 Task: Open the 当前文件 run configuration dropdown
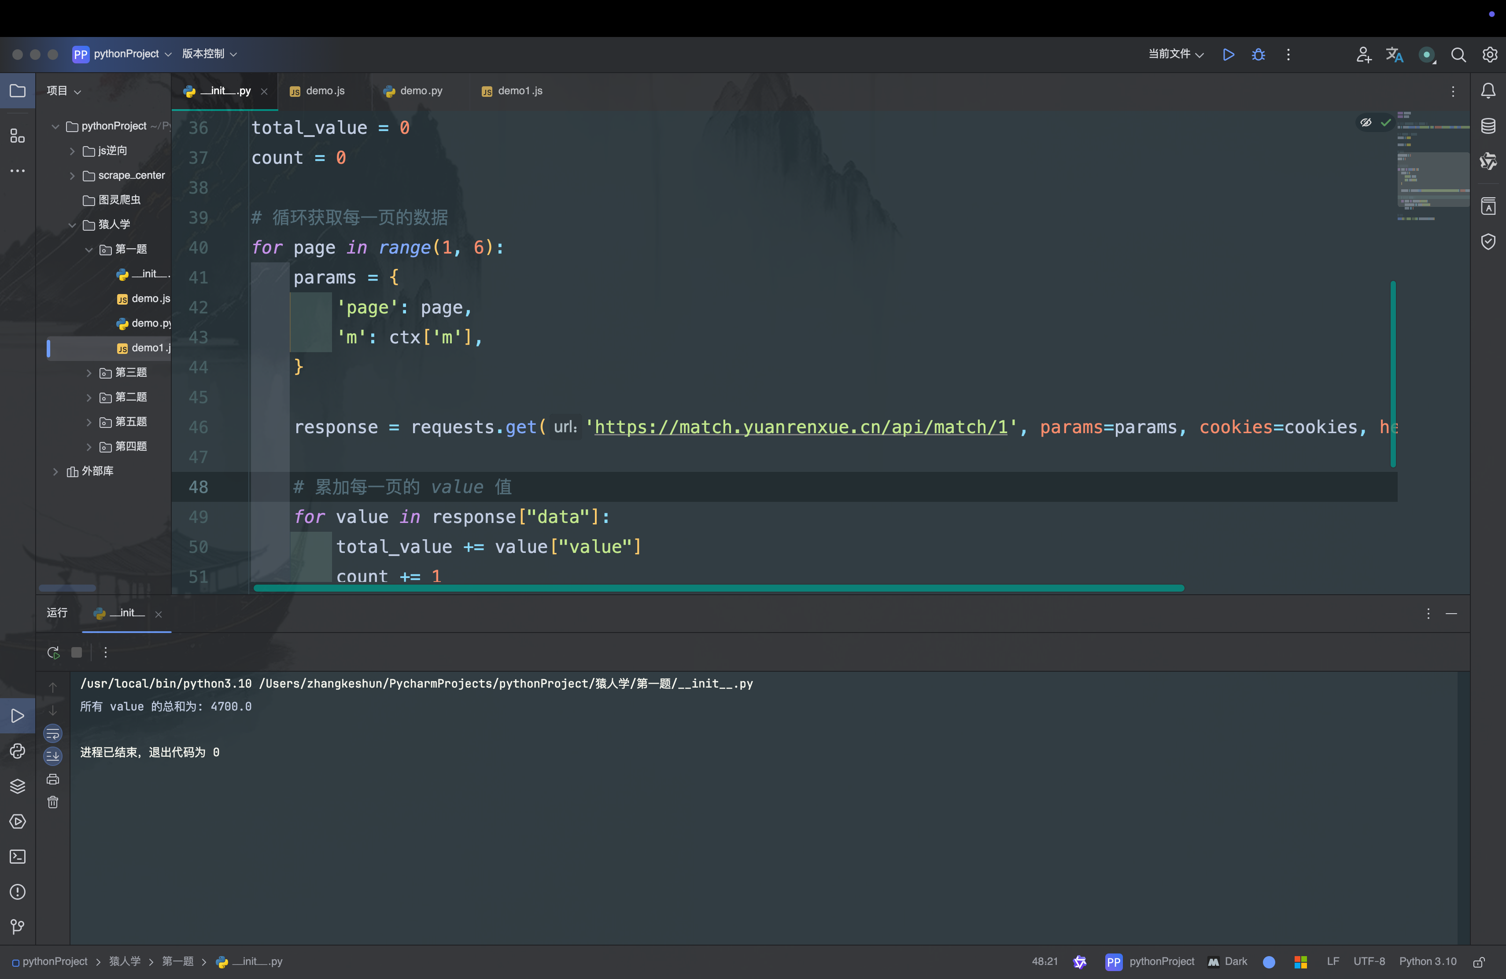click(x=1175, y=55)
